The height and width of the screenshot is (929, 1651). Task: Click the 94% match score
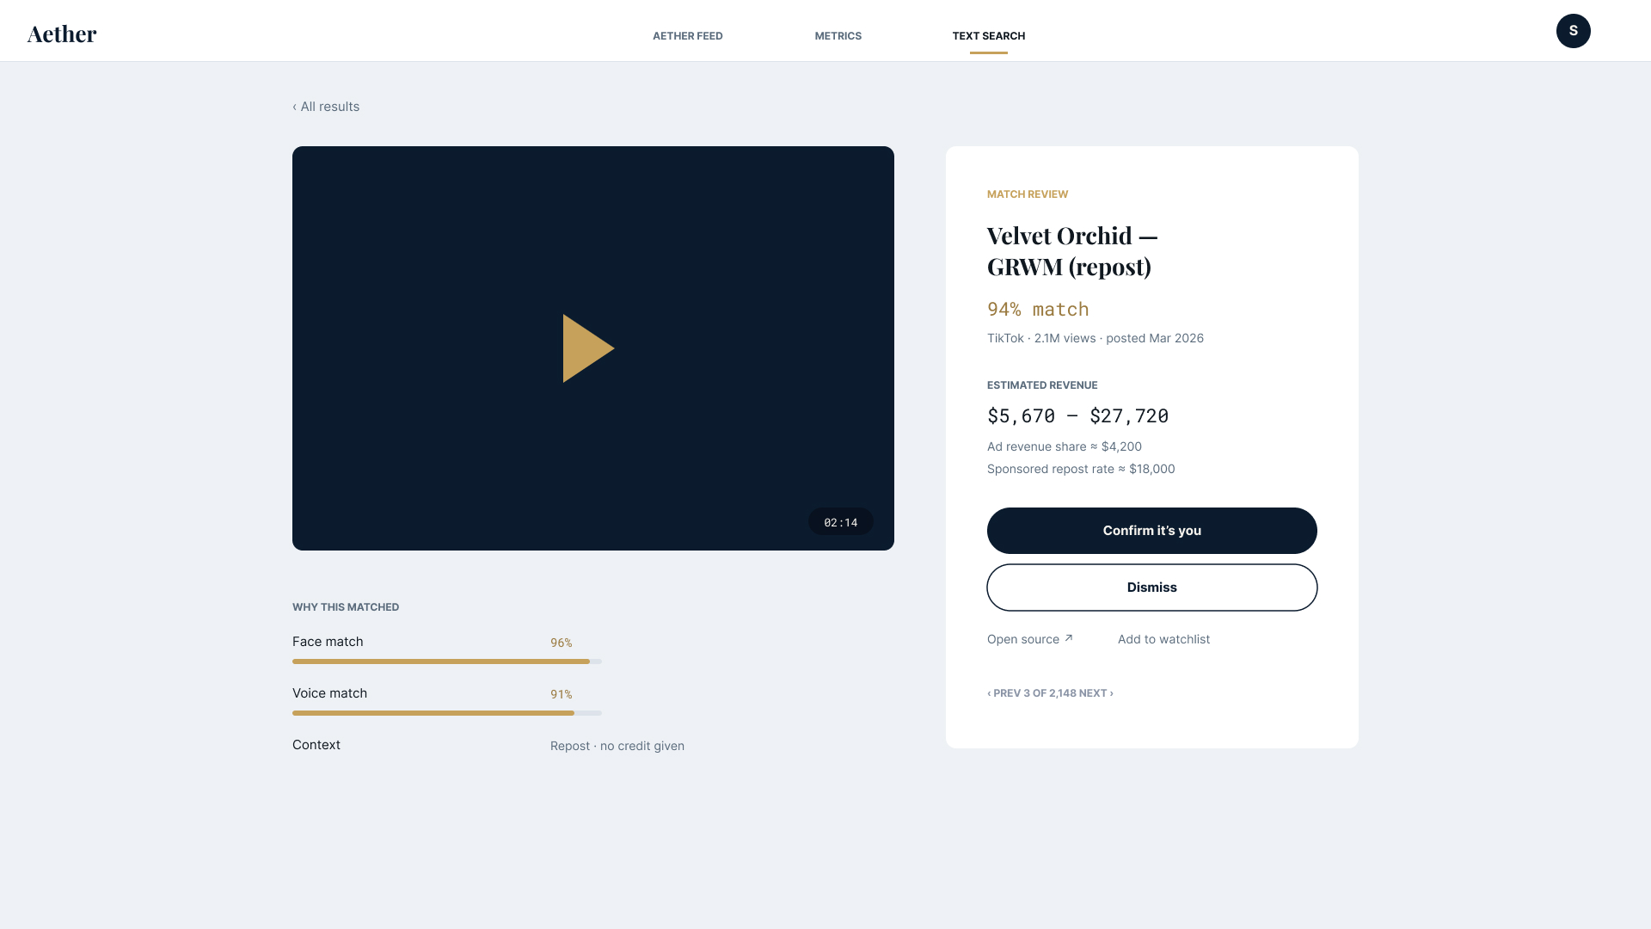pos(1038,310)
